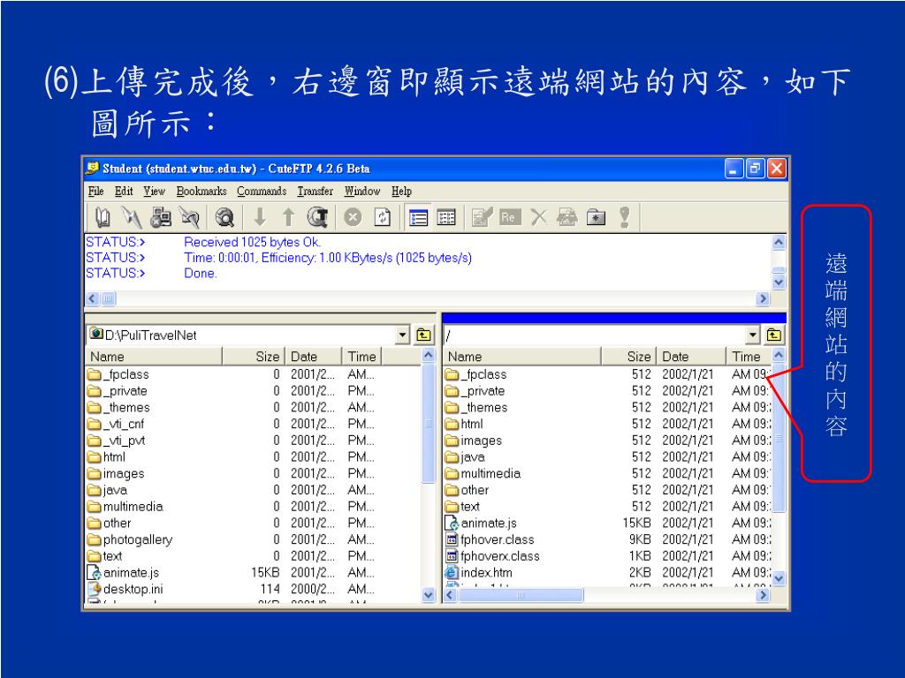Click the Execute file toolbar icon
This screenshot has height=678, width=905.
pyautogui.click(x=567, y=217)
